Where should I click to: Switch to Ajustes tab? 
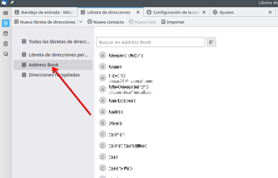pos(226,12)
